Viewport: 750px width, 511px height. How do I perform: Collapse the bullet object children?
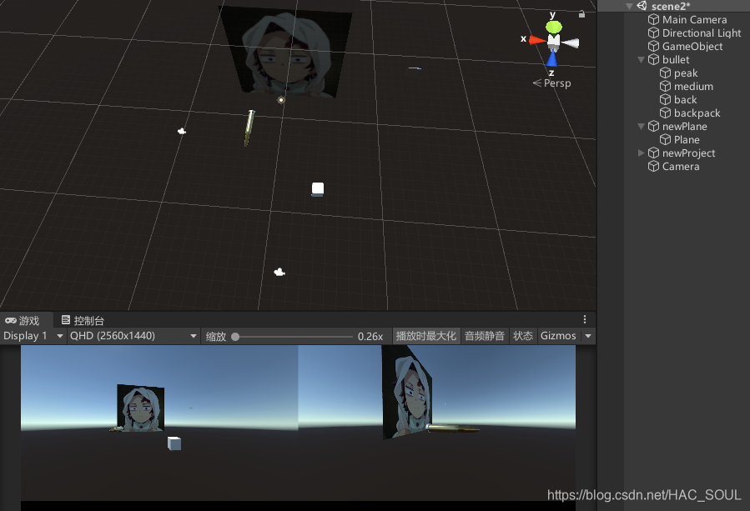[x=641, y=60]
